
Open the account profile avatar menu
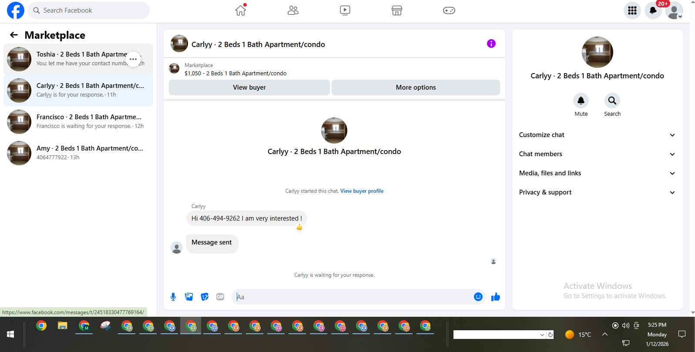coord(674,10)
